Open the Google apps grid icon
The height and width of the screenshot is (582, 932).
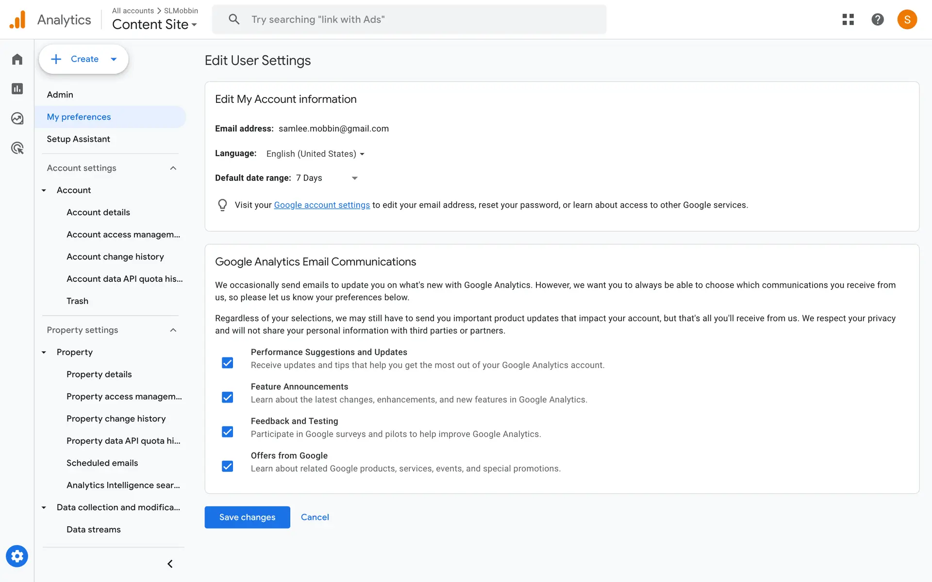tap(848, 19)
